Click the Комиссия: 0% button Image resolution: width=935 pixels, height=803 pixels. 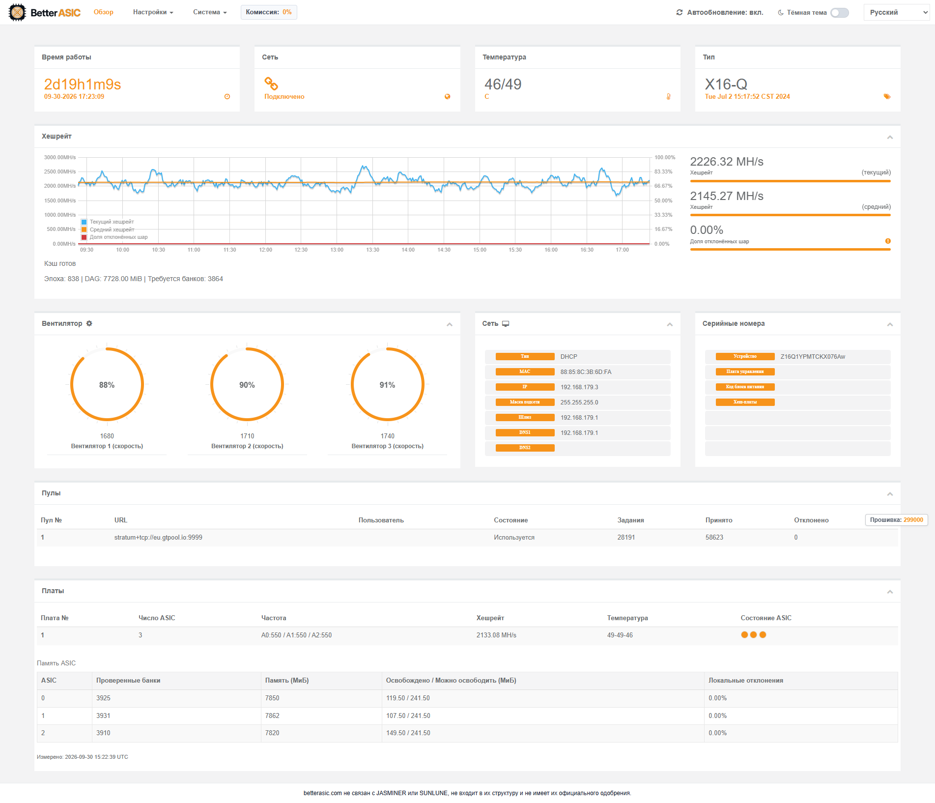point(269,12)
